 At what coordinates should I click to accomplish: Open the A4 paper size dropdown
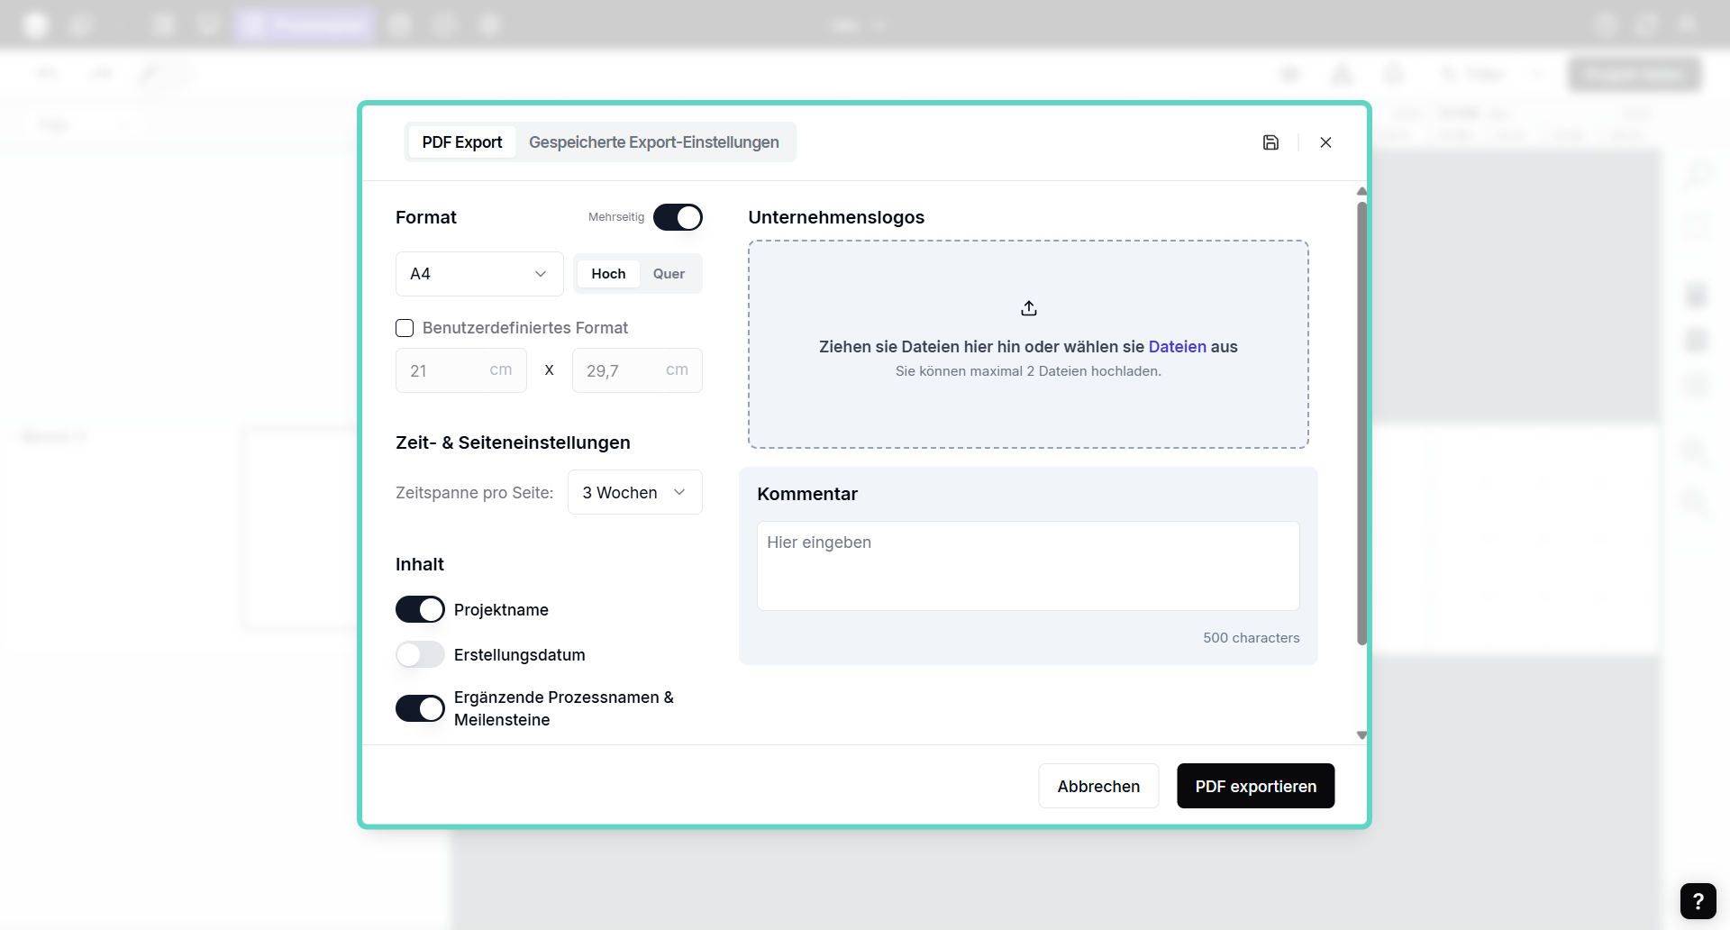[x=478, y=274]
